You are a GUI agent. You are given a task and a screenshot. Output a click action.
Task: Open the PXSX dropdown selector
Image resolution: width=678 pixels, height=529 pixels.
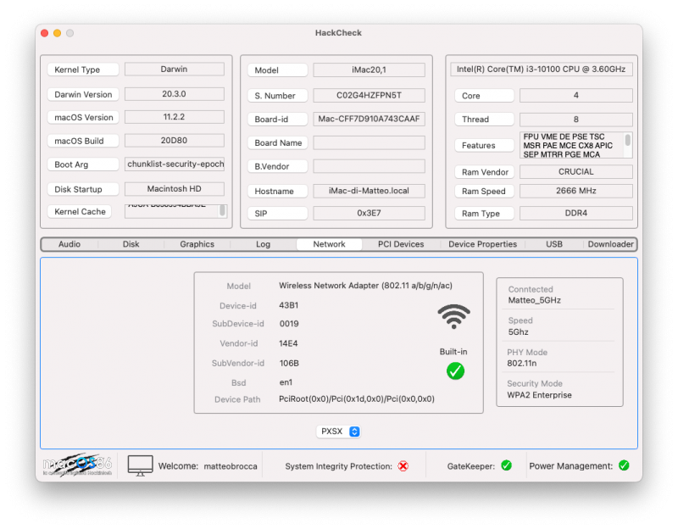(x=339, y=432)
